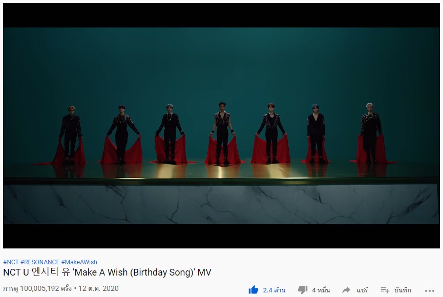Open the #MakeAWish hashtag link

click(79, 262)
